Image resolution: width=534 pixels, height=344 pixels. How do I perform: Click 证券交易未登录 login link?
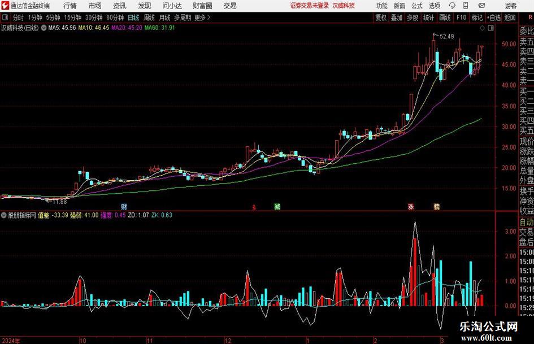310,6
